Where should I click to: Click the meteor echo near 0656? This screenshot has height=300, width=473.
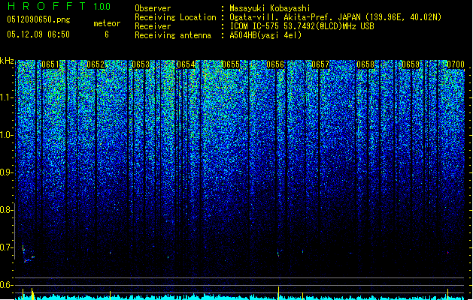279,253
